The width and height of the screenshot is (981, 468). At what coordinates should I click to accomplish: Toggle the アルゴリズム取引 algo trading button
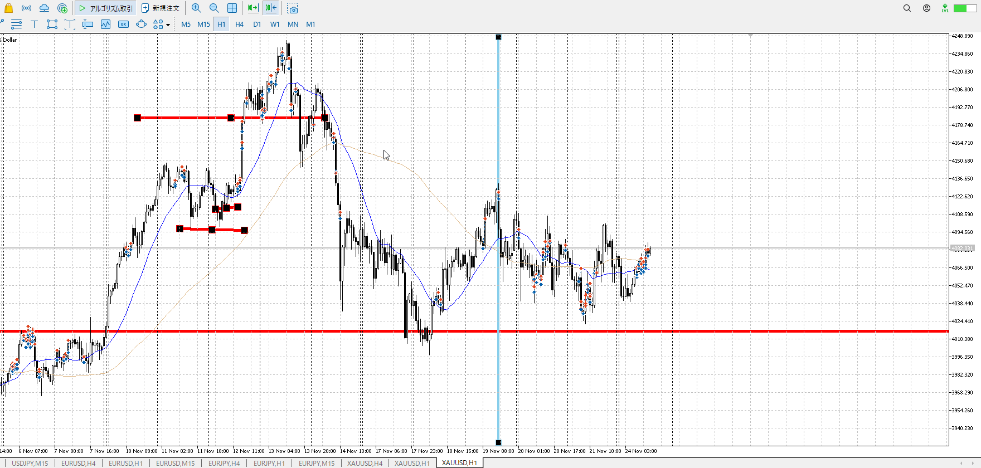105,8
